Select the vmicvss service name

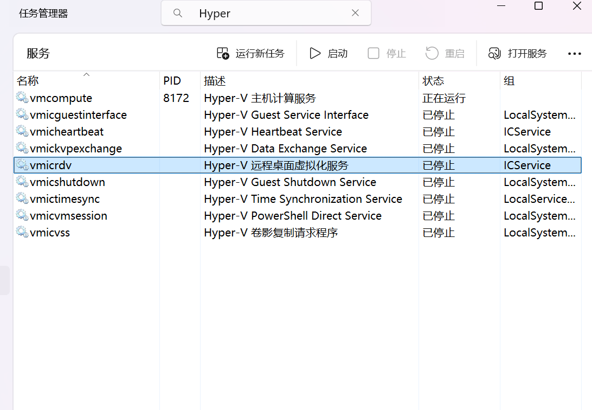pos(50,233)
